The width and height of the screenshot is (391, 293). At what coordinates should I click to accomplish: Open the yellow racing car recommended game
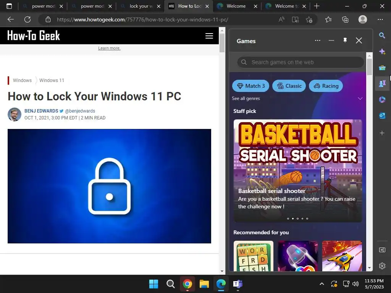[x=342, y=256]
